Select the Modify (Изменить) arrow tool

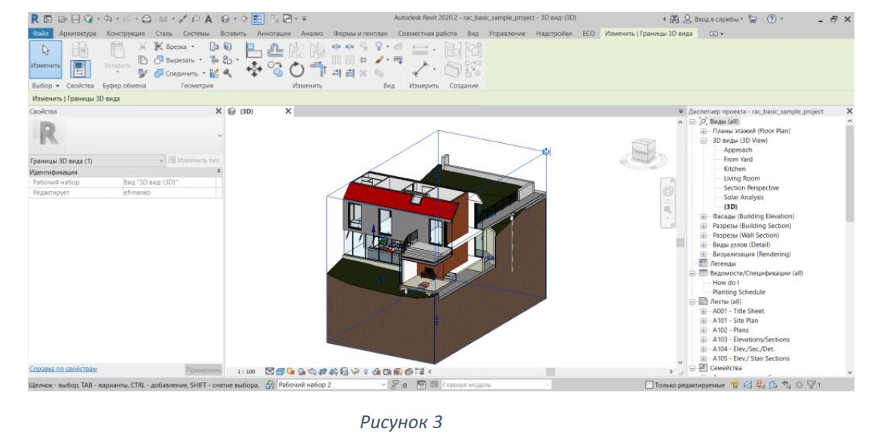pyautogui.click(x=45, y=59)
